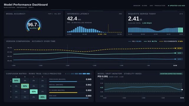This screenshot has width=189, height=106.
Task: Click the v2.2 line end tag
Action: click(180, 53)
